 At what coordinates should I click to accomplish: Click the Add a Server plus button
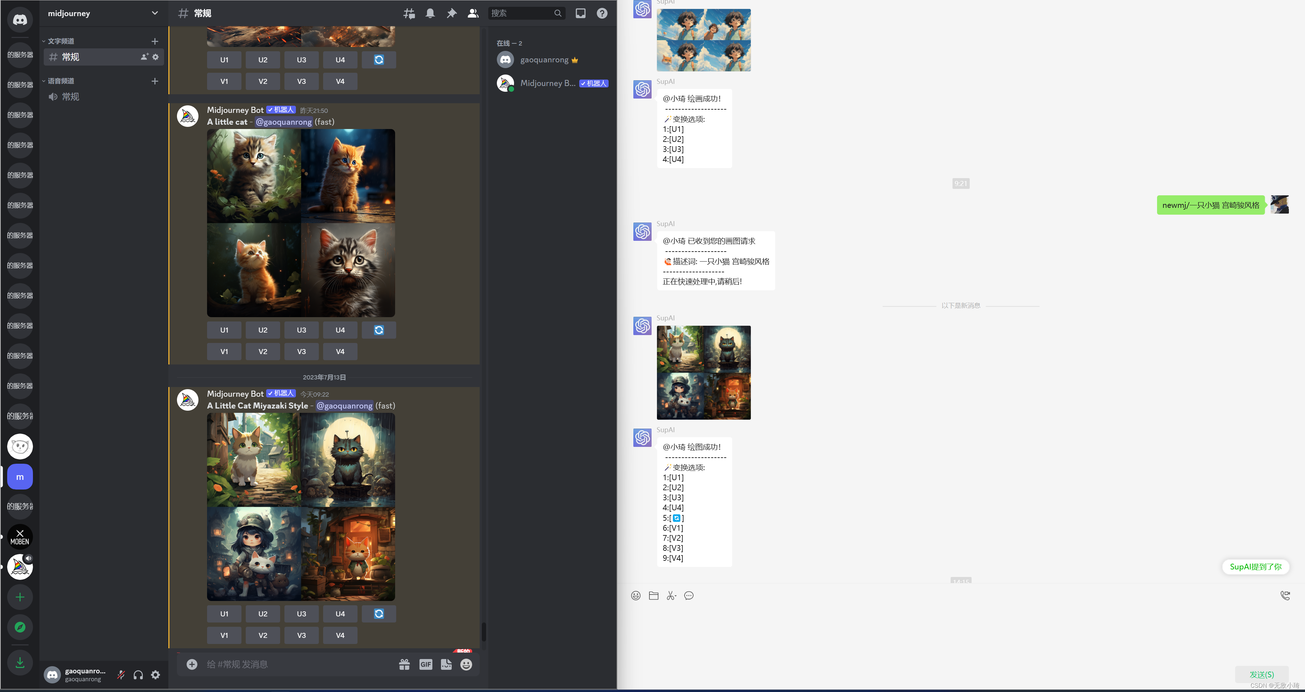20,597
